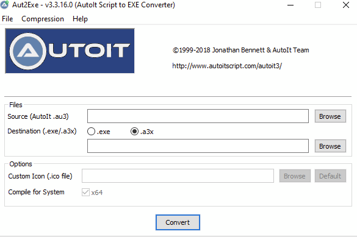This screenshot has width=357, height=237.
Task: Click the 'Source (AutoIt .au3)' label
Action: 38,116
